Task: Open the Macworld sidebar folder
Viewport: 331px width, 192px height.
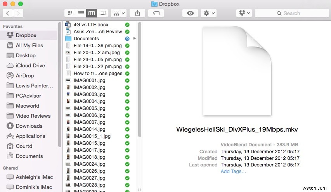Action: pos(28,106)
